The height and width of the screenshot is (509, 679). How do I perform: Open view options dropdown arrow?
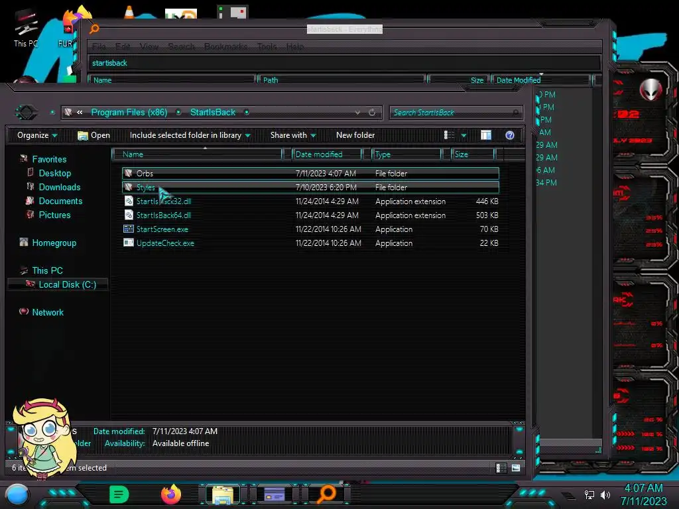pos(463,135)
